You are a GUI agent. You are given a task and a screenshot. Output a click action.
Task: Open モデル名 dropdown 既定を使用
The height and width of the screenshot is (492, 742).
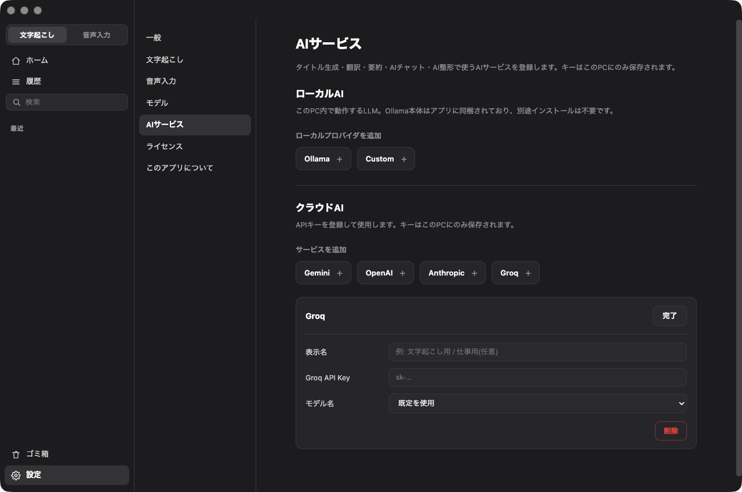click(x=537, y=403)
